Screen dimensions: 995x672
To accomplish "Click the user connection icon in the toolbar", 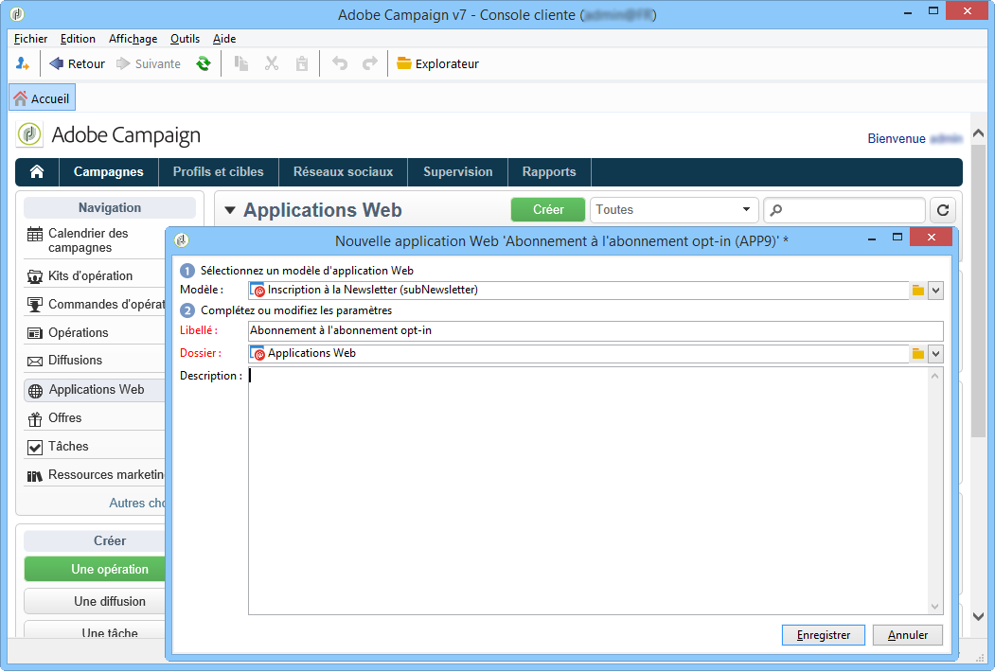I will (22, 63).
